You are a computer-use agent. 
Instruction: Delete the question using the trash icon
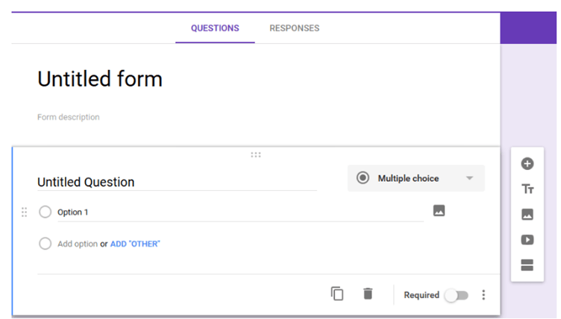coord(368,294)
